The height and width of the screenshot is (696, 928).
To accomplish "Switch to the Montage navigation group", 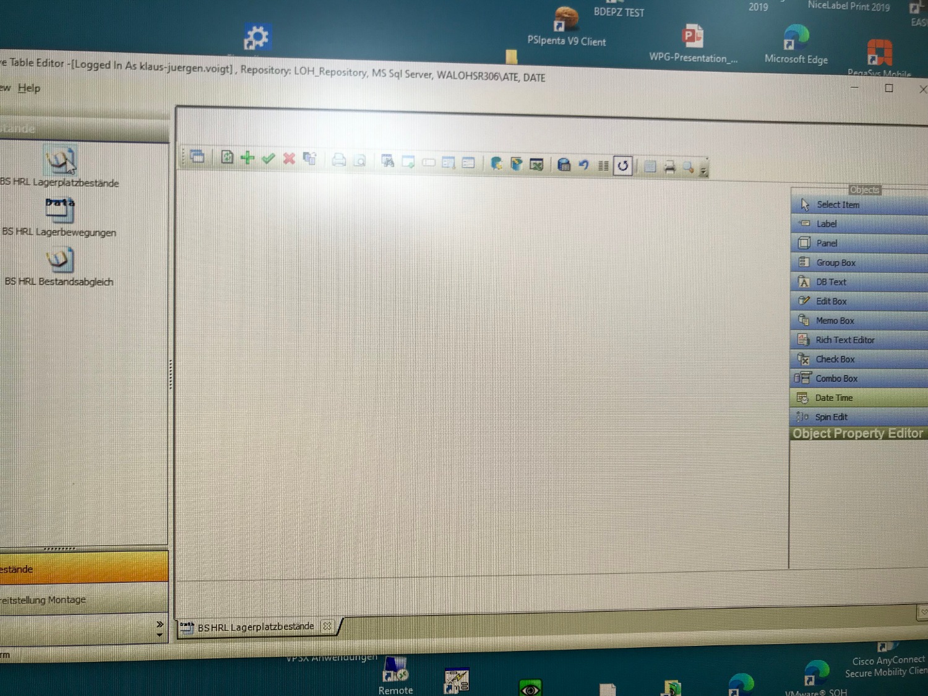I will point(84,599).
